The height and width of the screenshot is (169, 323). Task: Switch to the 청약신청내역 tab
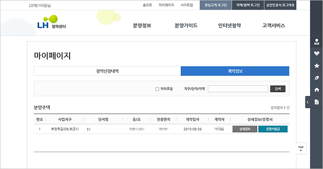coord(107,71)
